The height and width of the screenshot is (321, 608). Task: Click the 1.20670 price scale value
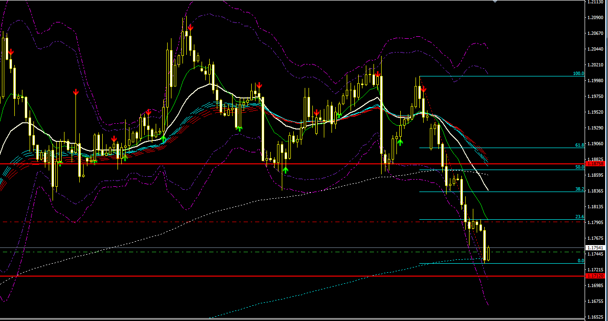click(595, 33)
